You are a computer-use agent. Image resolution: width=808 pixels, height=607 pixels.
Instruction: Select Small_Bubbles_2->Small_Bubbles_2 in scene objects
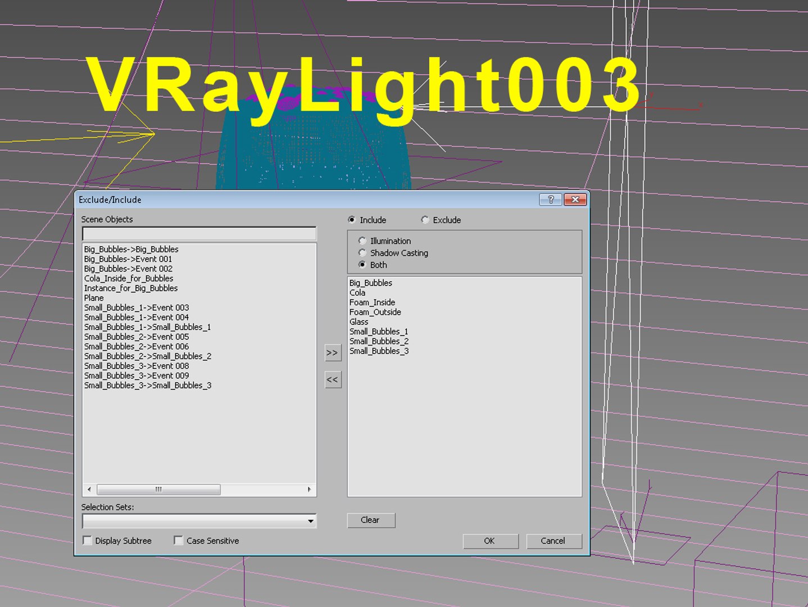click(x=148, y=356)
